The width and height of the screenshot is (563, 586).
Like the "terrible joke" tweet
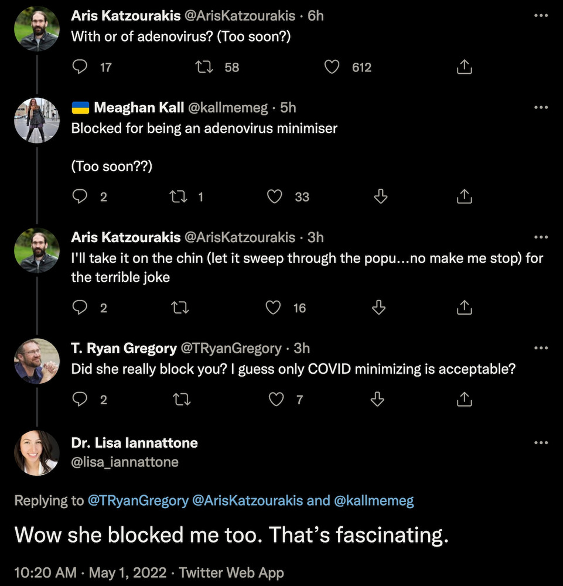(x=274, y=308)
